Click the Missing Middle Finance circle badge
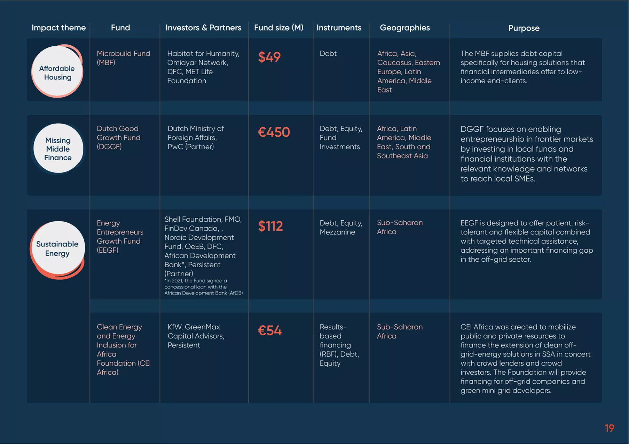The image size is (629, 444). [x=58, y=149]
